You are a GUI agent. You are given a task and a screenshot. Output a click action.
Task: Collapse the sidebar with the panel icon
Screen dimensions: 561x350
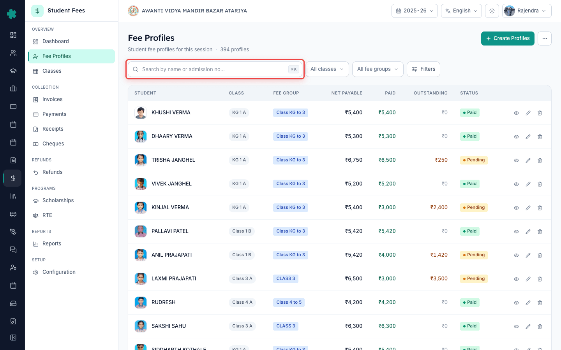(x=13, y=338)
